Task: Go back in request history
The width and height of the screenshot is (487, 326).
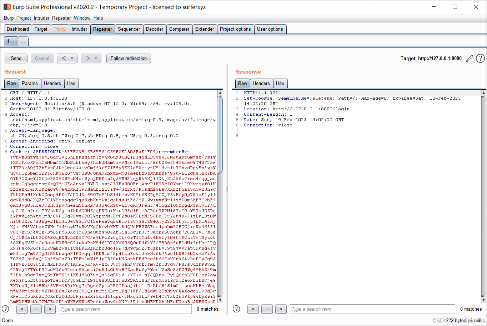Action: click(64, 58)
